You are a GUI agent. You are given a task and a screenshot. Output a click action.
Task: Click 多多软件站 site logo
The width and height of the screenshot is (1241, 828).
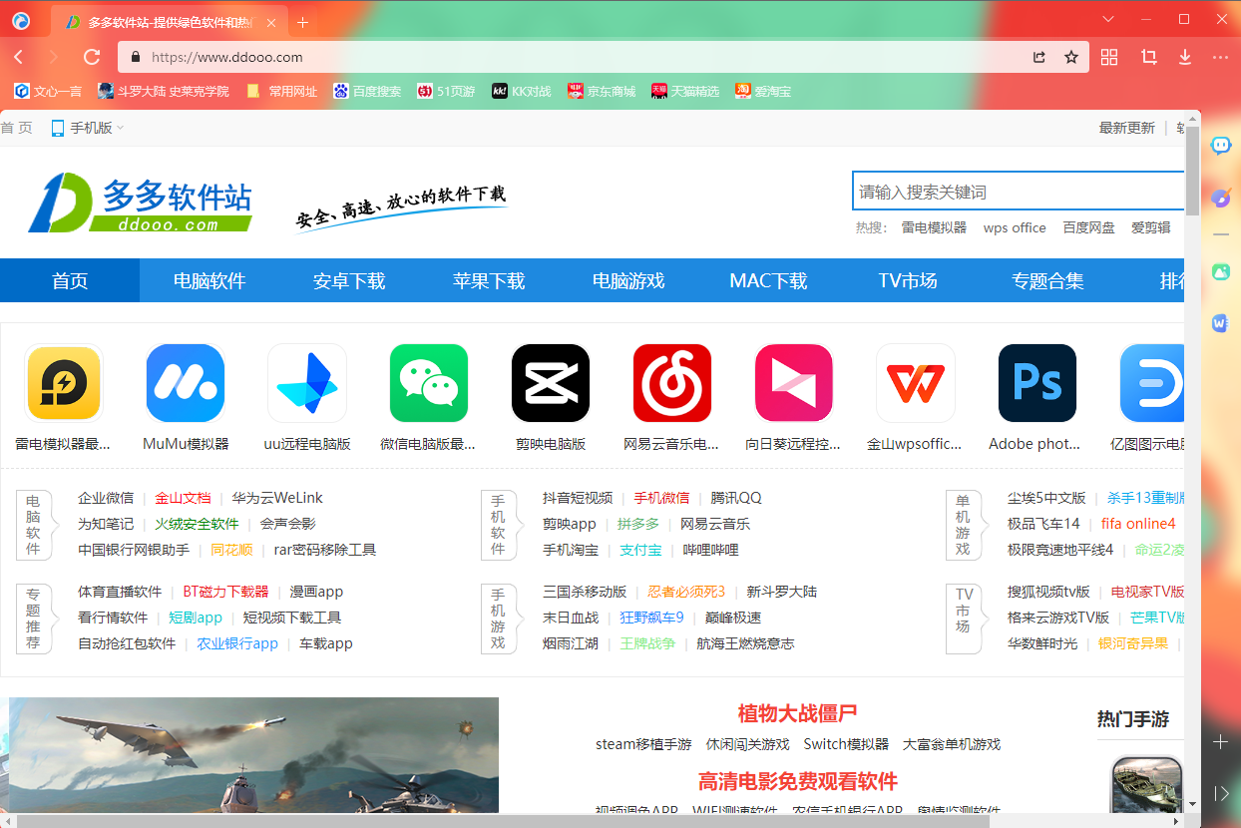pyautogui.click(x=140, y=203)
